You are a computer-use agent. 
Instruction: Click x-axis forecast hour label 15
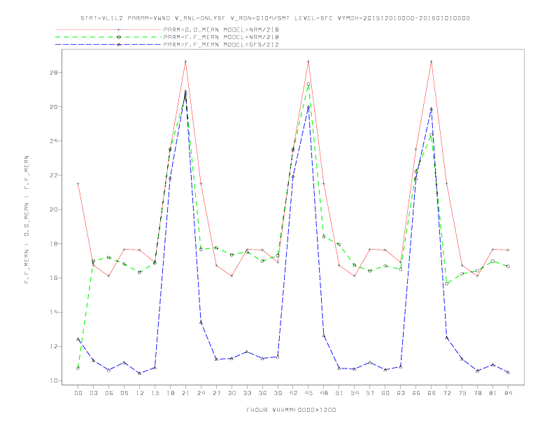tap(155, 393)
